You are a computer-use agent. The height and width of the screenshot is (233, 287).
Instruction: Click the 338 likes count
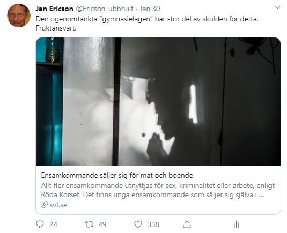click(x=153, y=224)
